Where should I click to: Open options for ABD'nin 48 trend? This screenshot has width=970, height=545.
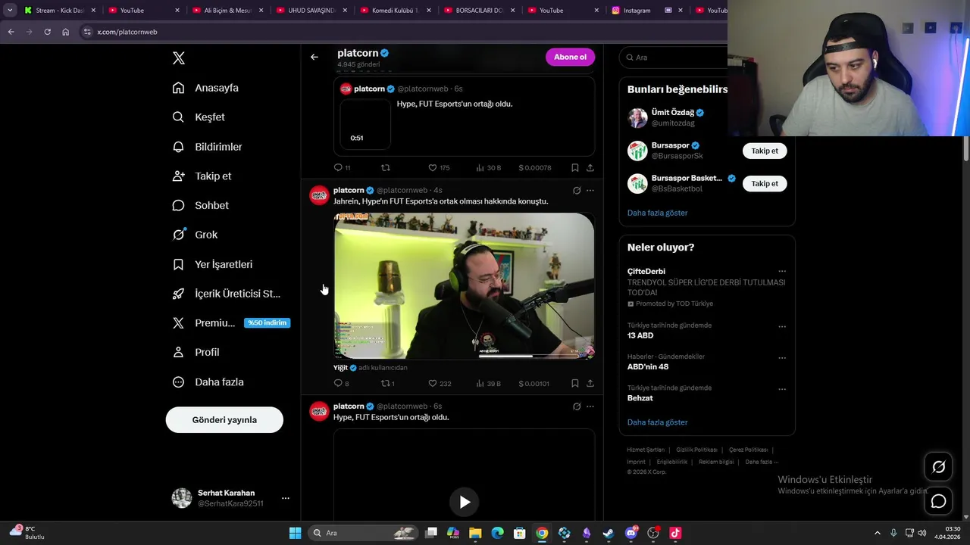click(x=782, y=357)
